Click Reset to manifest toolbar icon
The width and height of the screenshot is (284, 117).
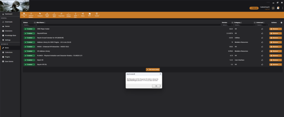pyautogui.click(x=68, y=15)
